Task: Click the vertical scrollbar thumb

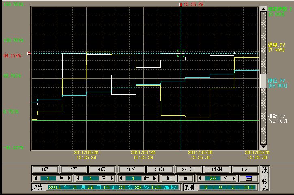Action: [x=264, y=81]
